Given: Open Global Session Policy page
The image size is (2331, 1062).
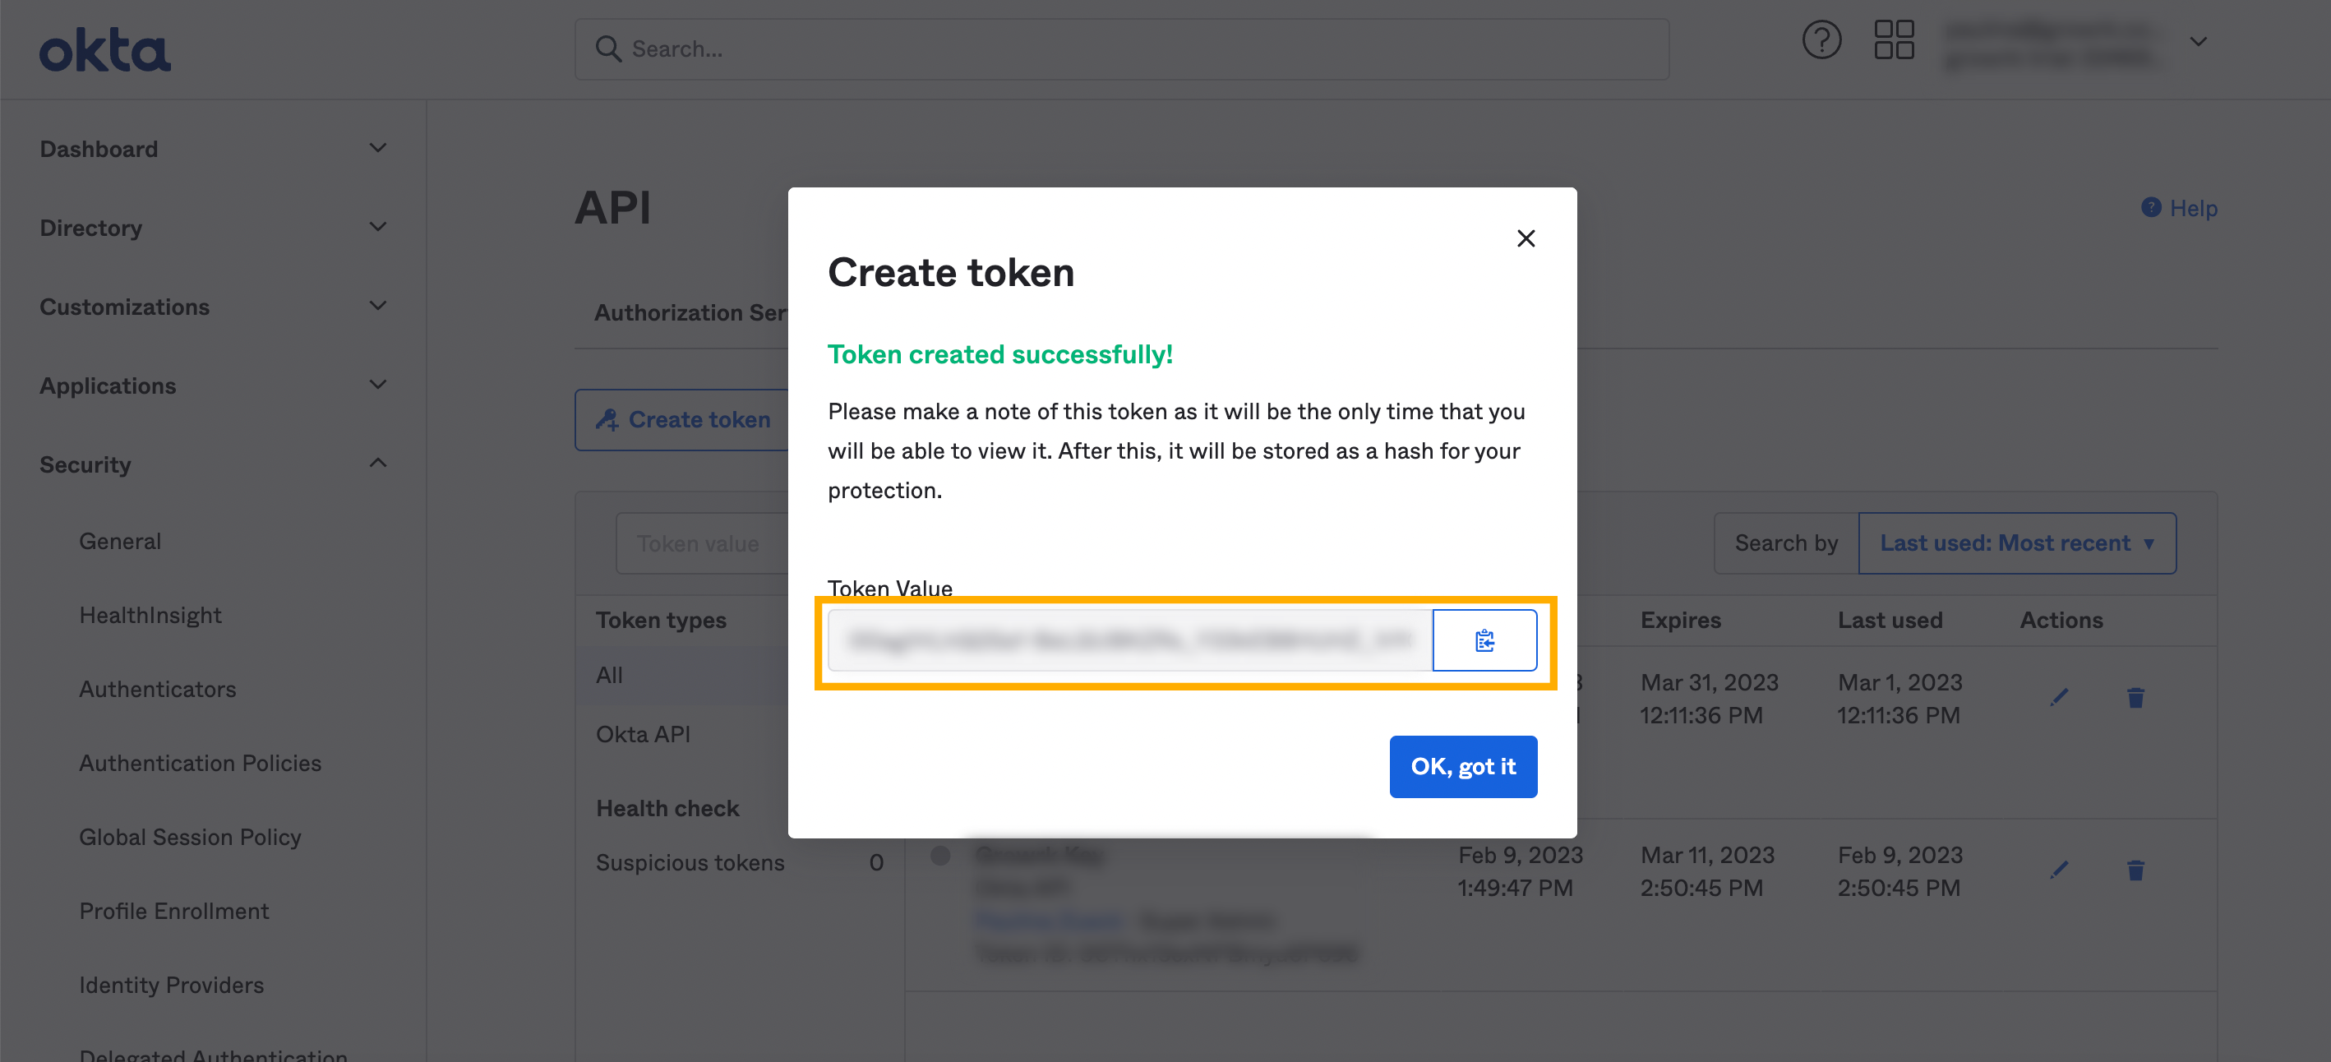Looking at the screenshot, I should pyautogui.click(x=190, y=837).
